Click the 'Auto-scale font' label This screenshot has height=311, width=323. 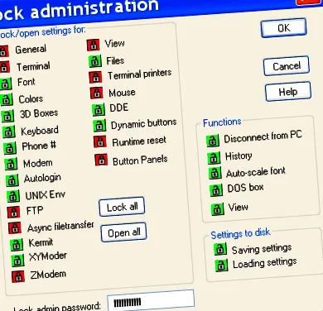point(256,172)
